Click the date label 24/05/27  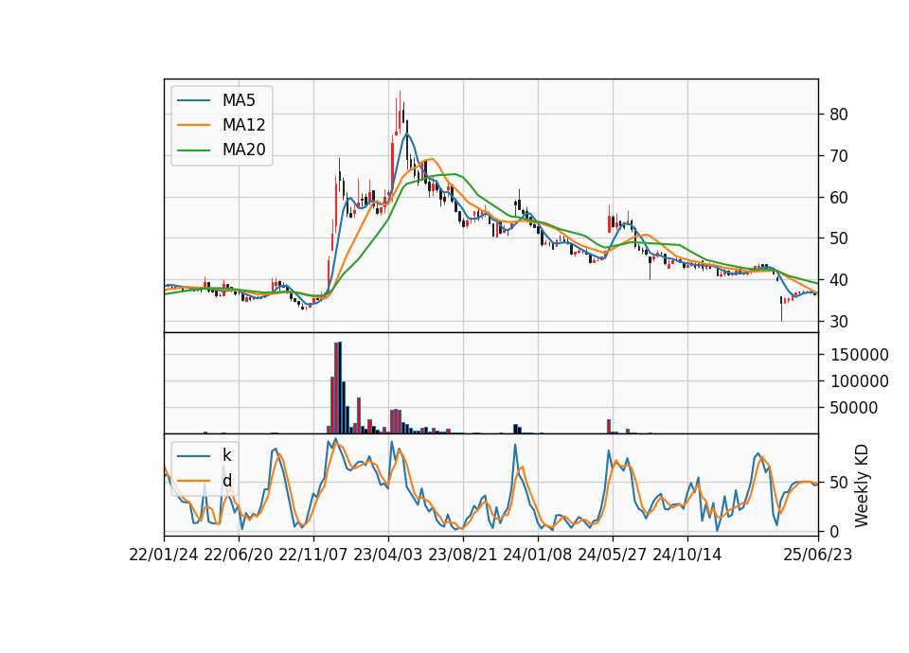pyautogui.click(x=613, y=555)
